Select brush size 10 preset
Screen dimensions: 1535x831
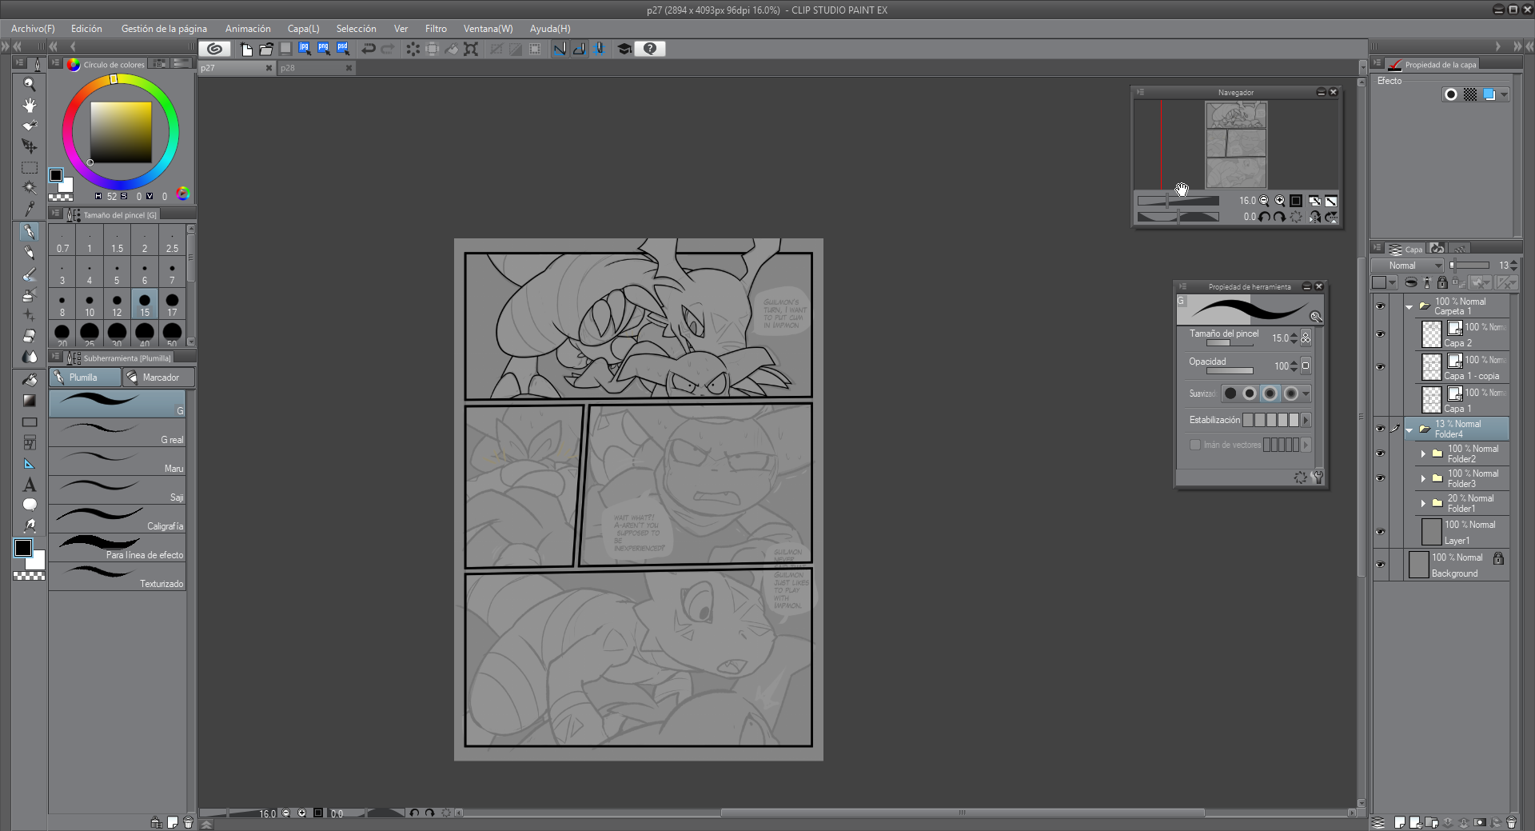point(90,305)
